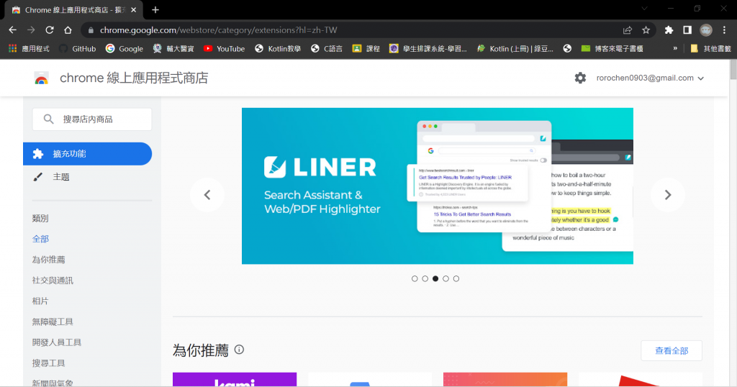Screen dimensions: 737x387
Task: Select the 擴充功能 extensions tab
Action: point(87,154)
